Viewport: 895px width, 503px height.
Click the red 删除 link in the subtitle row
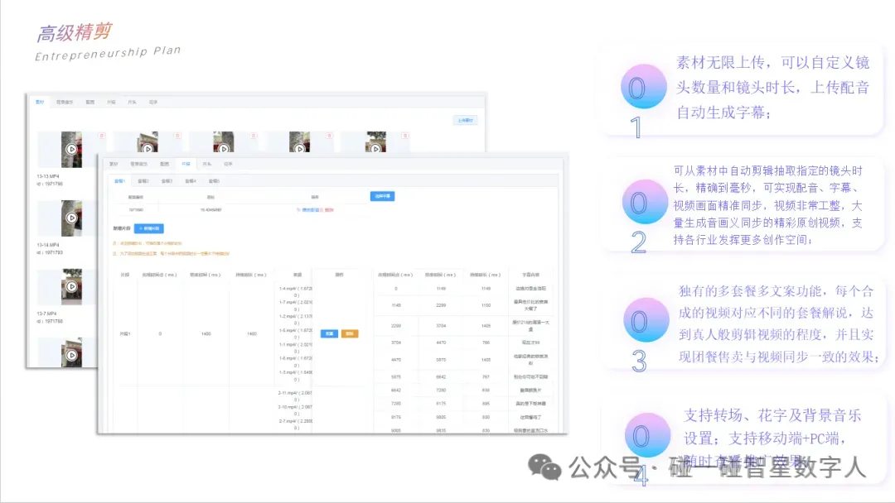pyautogui.click(x=329, y=209)
